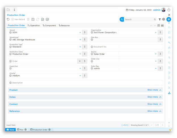Click the delete trash icon
The height and width of the screenshot is (138, 177).
coord(28,19)
